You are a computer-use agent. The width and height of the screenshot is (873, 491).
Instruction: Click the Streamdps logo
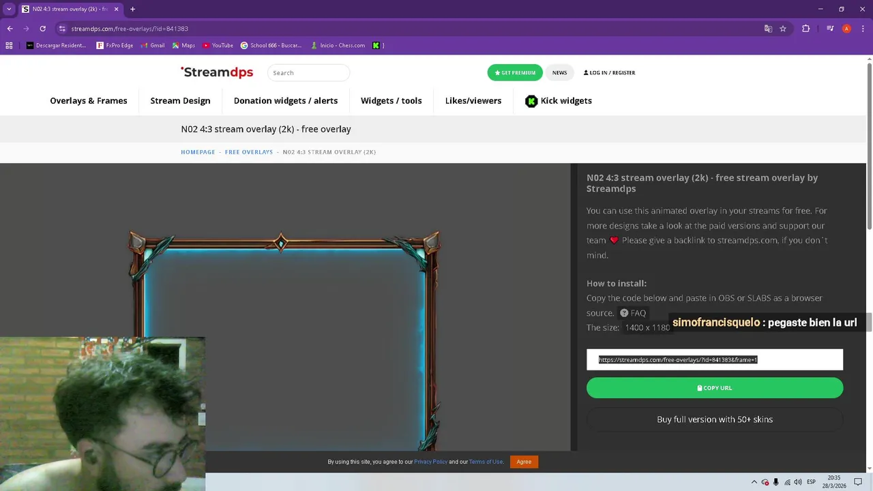coord(217,72)
